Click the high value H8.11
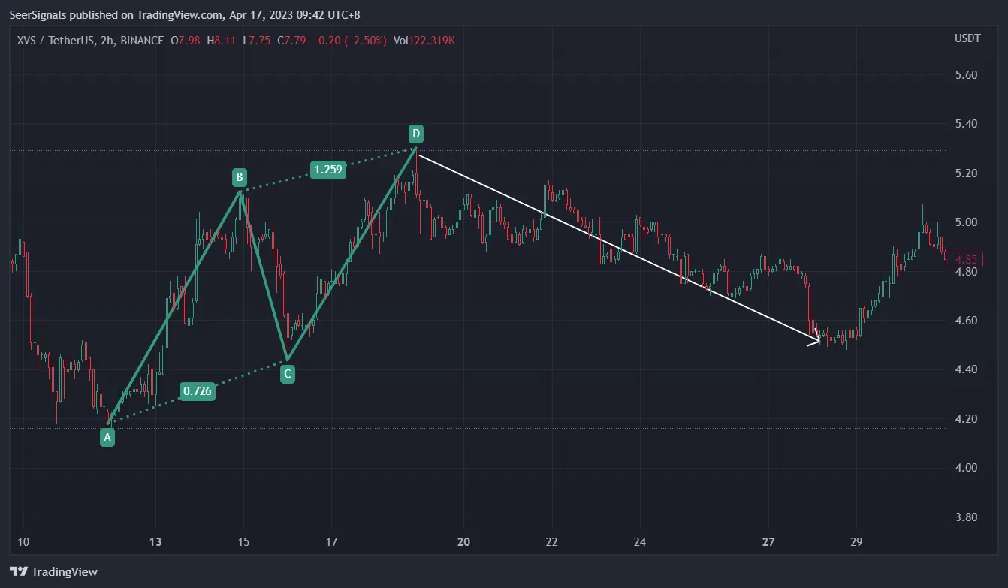This screenshot has width=1008, height=588. 221,40
